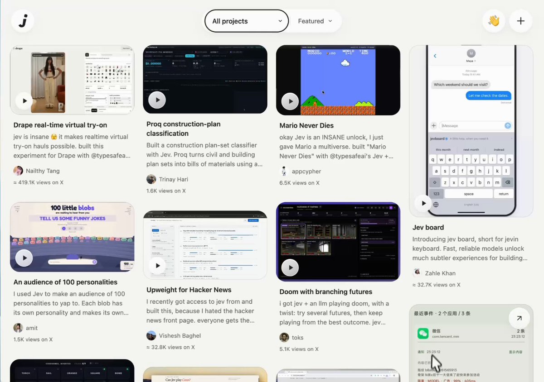Click the Mario game thumbnail
544x382 pixels.
[338, 80]
